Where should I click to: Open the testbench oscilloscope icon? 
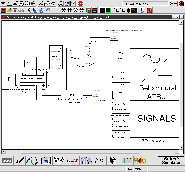[x=67, y=4]
